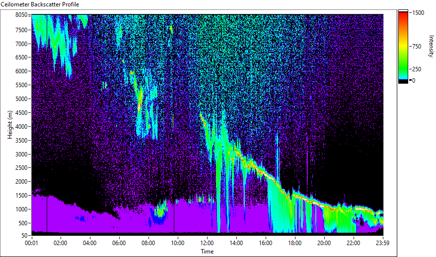The height and width of the screenshot is (257, 436).
Task: Click the 20:00 time axis label
Action: tap(324, 243)
